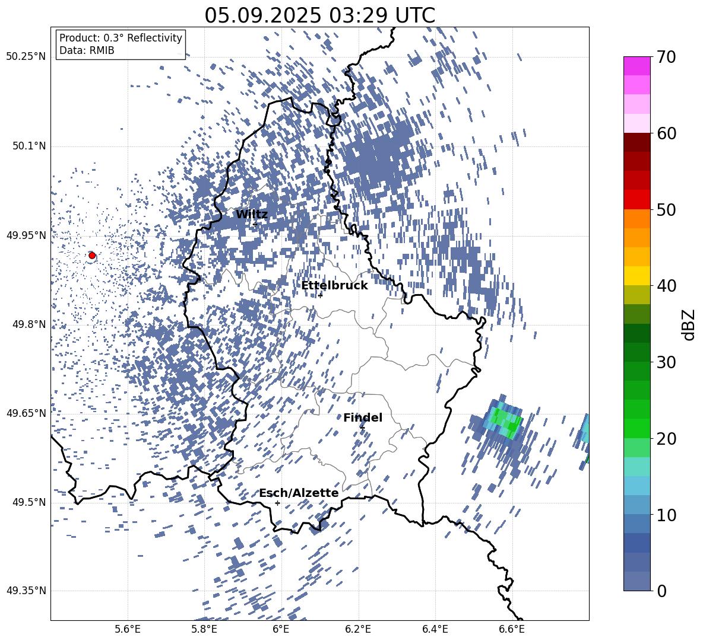Click the Ettelbruck station cross marker

point(320,295)
